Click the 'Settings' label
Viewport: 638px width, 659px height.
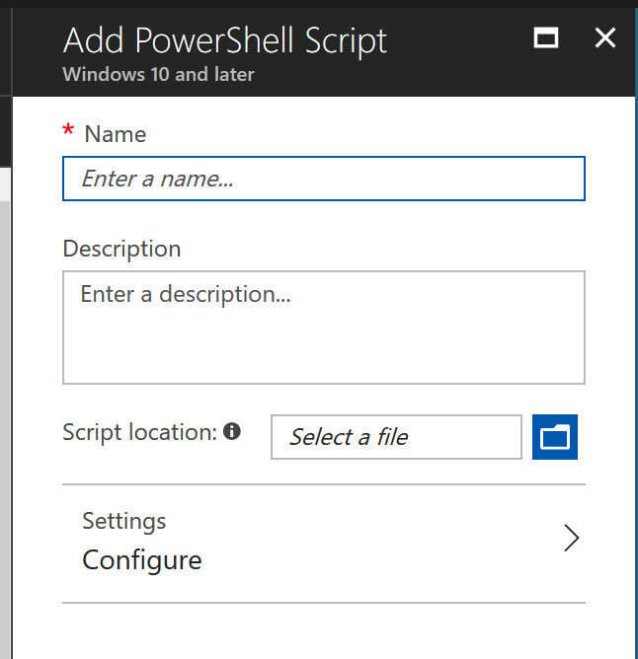click(x=124, y=521)
